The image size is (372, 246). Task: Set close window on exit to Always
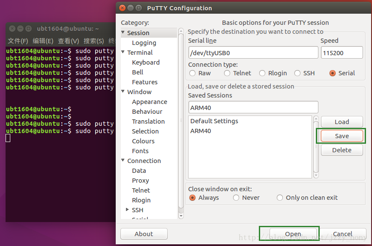click(x=192, y=198)
